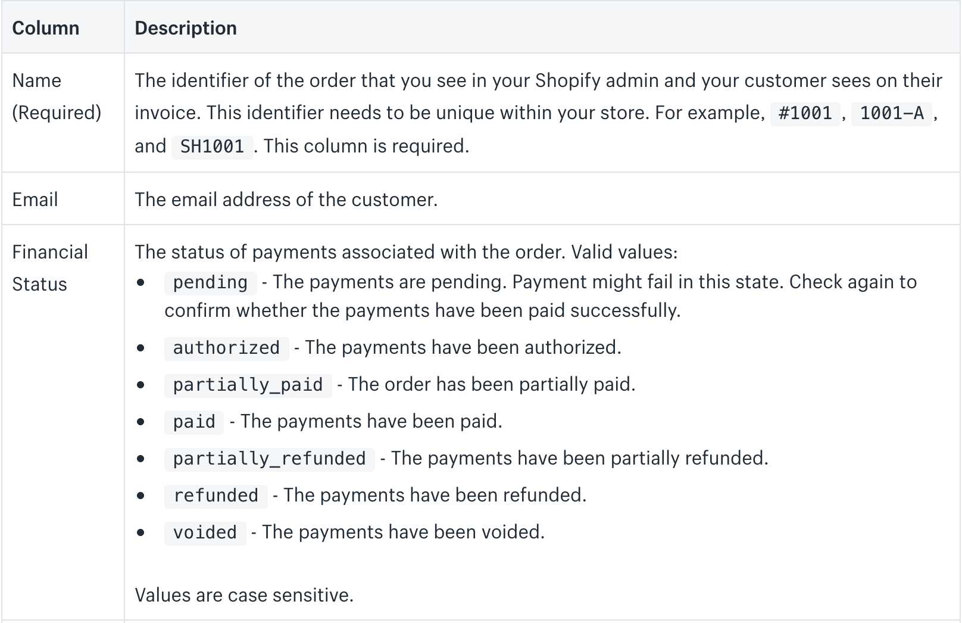This screenshot has width=962, height=623.
Task: Click the pending code value
Action: coord(210,282)
